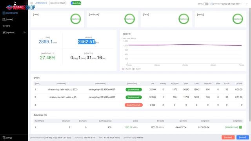This screenshot has height=141, width=251.
Task: Click pool address stratum+tcp://eth.viabtc.io:3333
Action: tap(63, 90)
